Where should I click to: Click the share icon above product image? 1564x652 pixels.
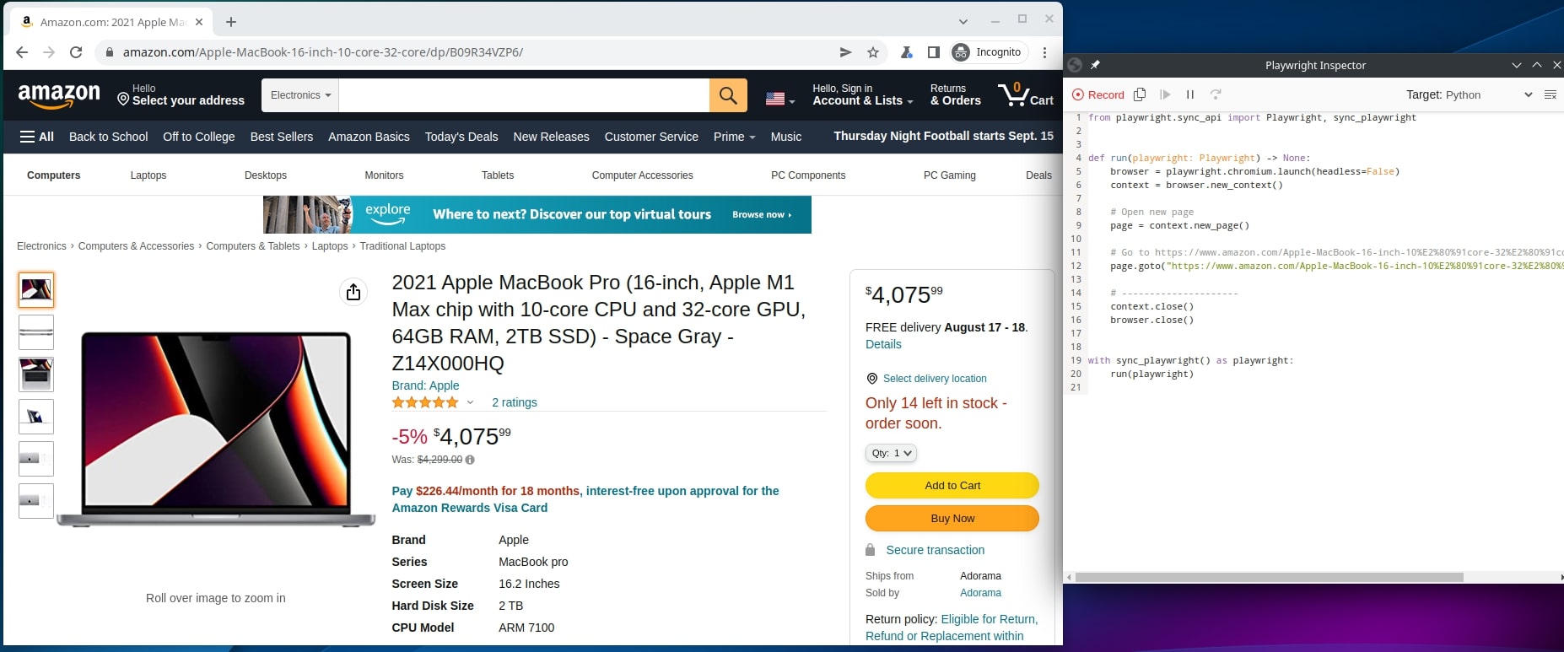353,292
